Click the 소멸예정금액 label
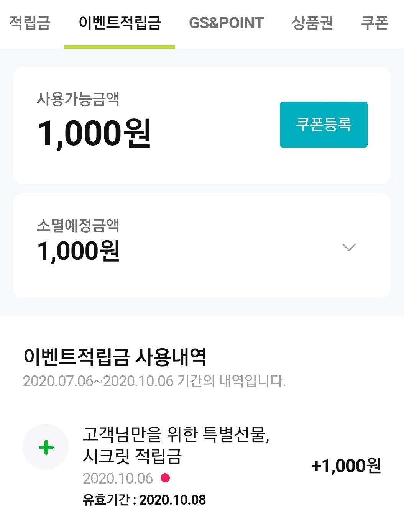404x523 pixels. click(x=78, y=225)
